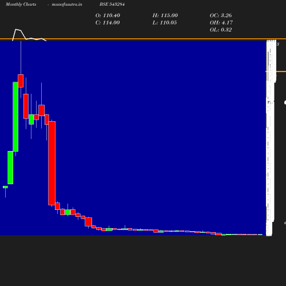
Task: Select the close price 'C: 114.00'
Action: pyautogui.click(x=108, y=23)
